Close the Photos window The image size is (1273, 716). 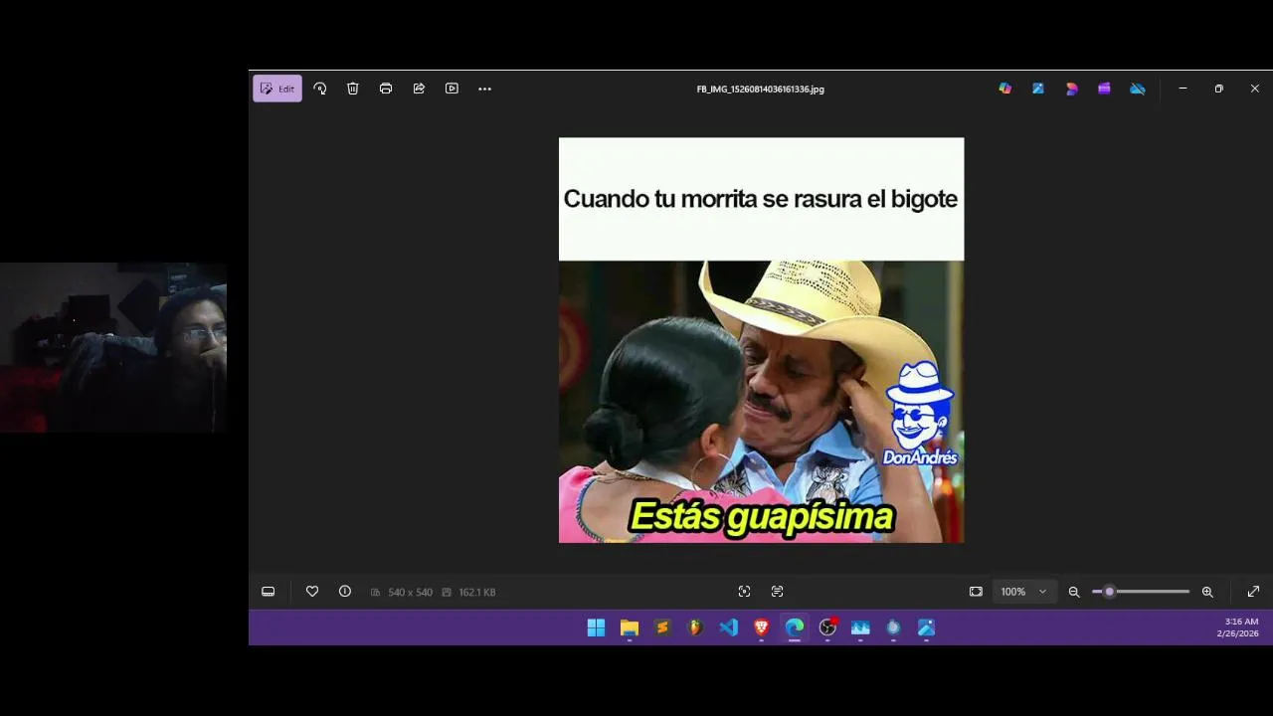click(x=1254, y=89)
